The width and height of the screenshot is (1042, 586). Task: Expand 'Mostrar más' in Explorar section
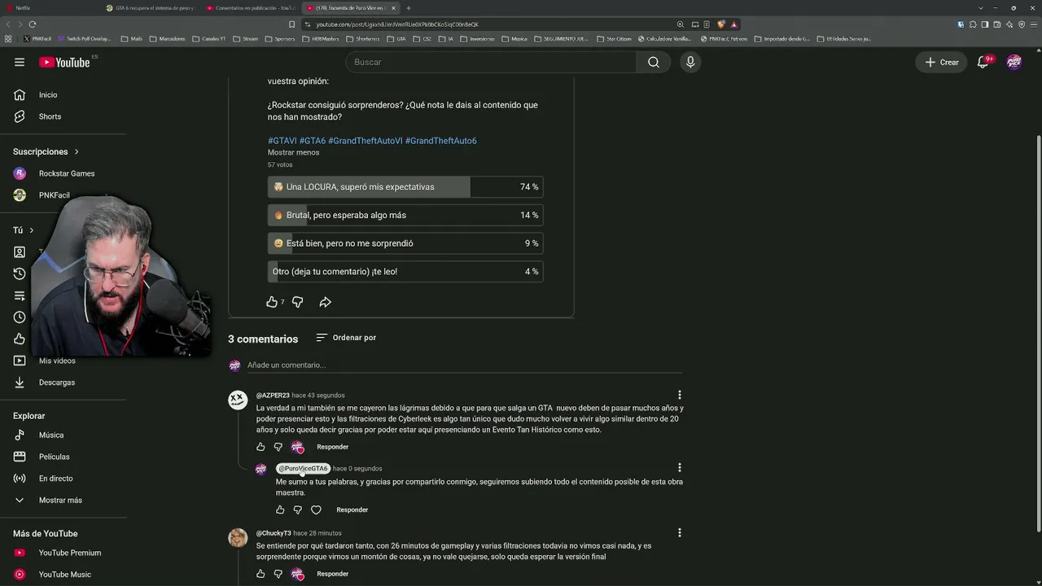click(x=60, y=501)
